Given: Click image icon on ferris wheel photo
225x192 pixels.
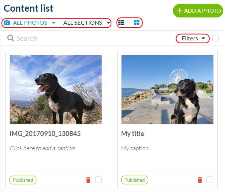Looking at the screenshot, I should click(x=126, y=119).
